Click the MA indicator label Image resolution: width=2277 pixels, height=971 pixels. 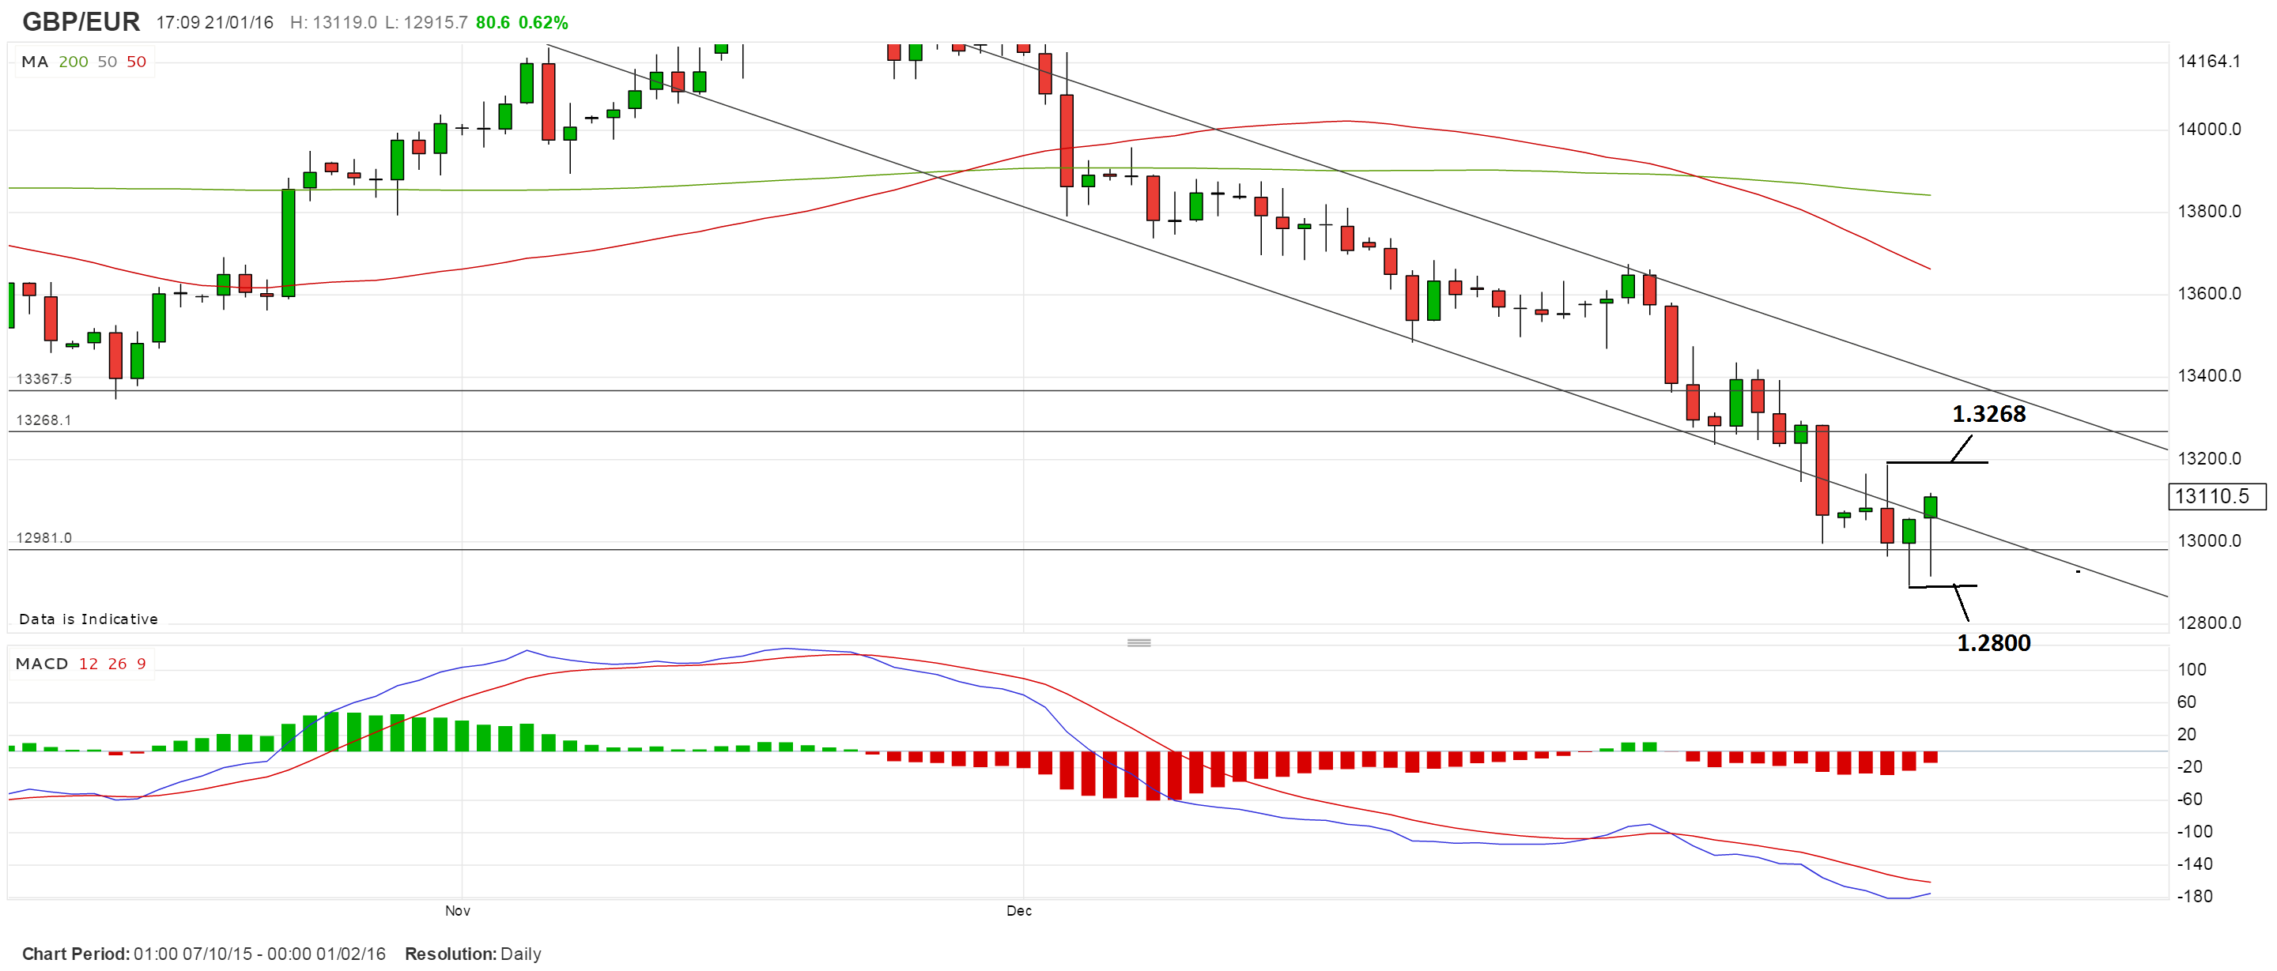35,62
